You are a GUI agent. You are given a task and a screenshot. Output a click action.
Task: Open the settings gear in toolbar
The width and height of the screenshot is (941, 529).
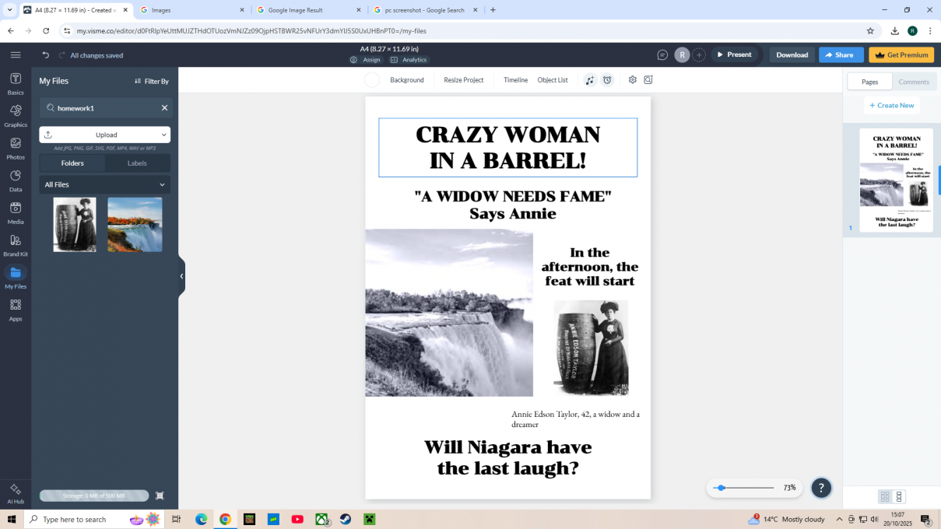633,80
